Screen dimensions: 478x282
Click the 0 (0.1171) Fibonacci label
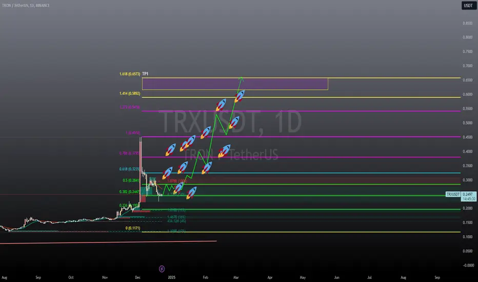[133, 228]
